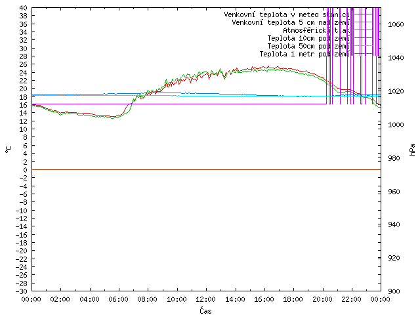Click the left axis value '10'

pos(24,129)
